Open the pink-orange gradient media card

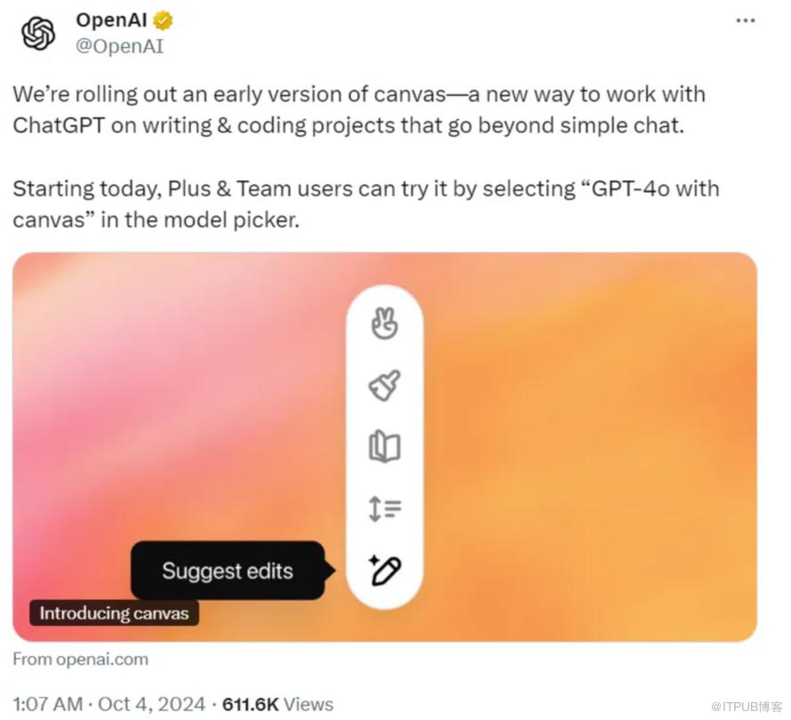578,400
